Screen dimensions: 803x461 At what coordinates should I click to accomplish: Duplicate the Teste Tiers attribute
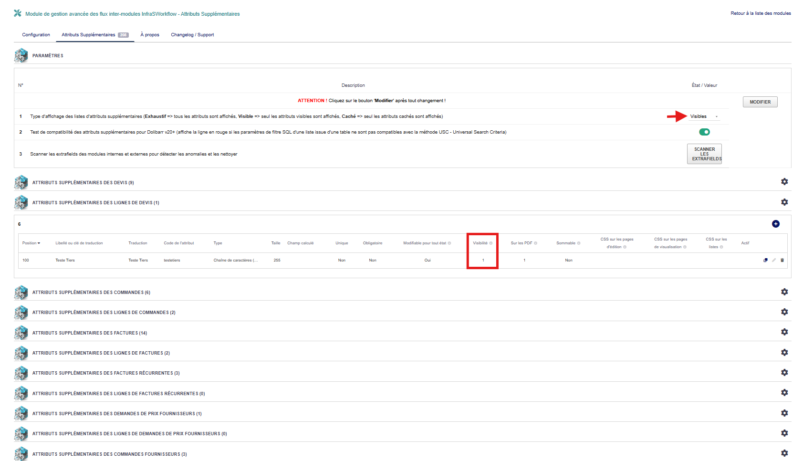pyautogui.click(x=765, y=260)
